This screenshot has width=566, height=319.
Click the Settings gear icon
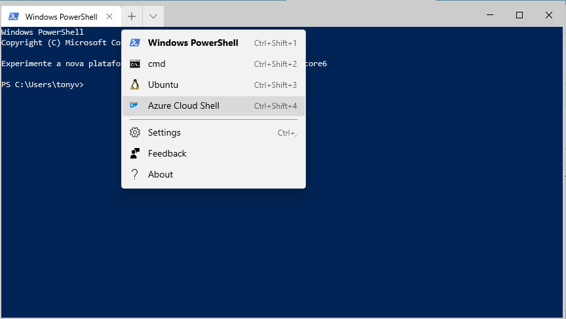click(135, 132)
